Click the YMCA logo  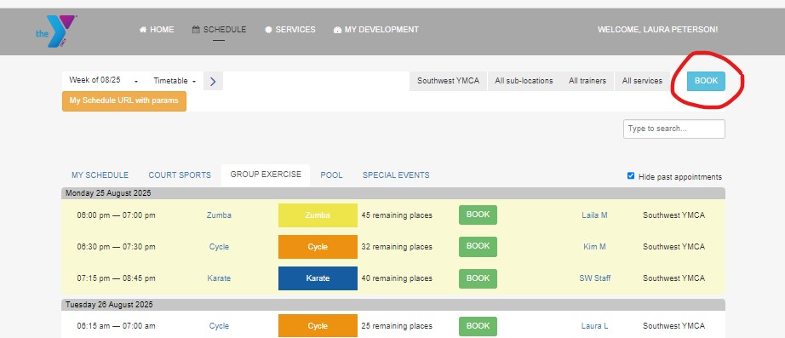click(56, 31)
